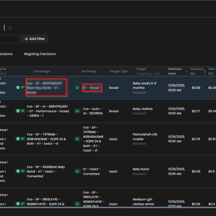The height and width of the screenshot is (216, 216).
Task: Click the SP badge in the Belly band row
Action: pyautogui.click(x=20, y=171)
